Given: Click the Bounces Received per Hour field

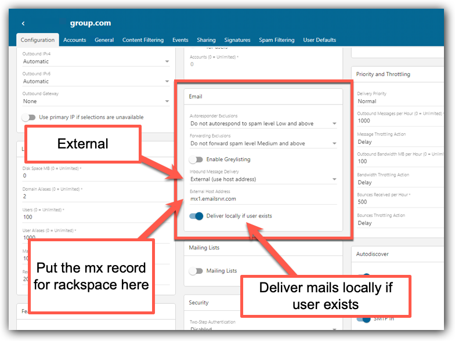Looking at the screenshot, I should pyautogui.click(x=400, y=202).
